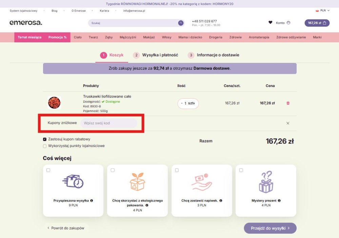Decrease quantity with the minus button
This screenshot has height=238, width=339.
182,103
